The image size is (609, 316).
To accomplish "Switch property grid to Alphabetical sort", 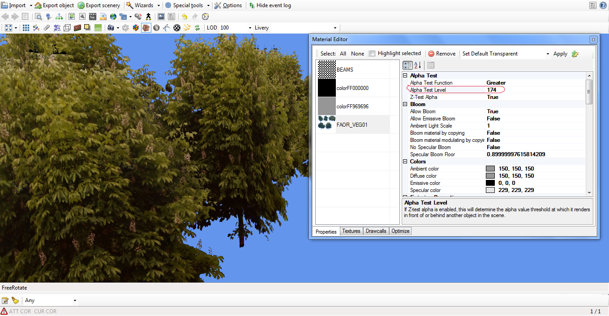I will [417, 65].
